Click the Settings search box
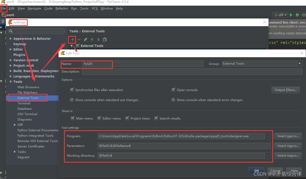This screenshot has width=306, height=179. [x=36, y=31]
